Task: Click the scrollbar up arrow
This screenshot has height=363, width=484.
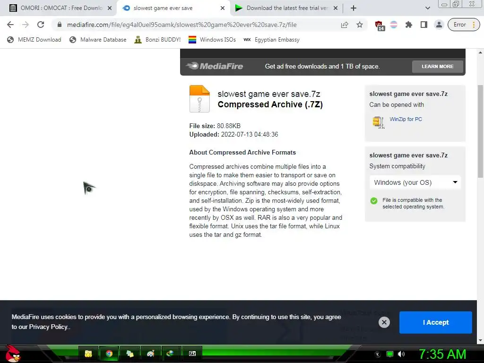Action: pyautogui.click(x=480, y=52)
